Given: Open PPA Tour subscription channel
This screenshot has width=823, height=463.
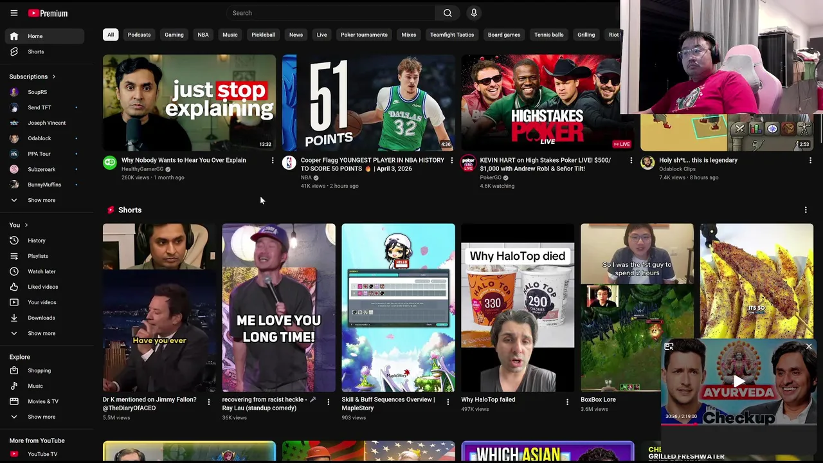Looking at the screenshot, I should point(45,154).
